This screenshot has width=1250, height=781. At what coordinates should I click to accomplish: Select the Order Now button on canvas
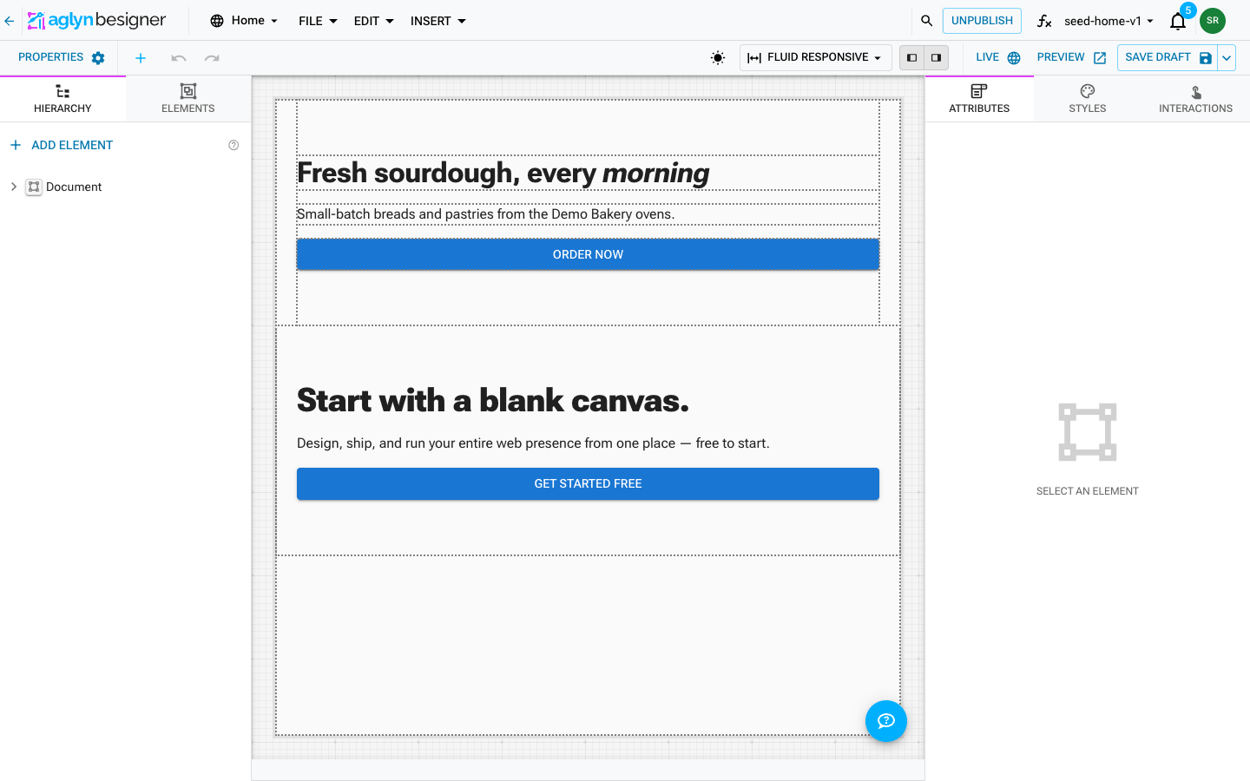pyautogui.click(x=588, y=254)
